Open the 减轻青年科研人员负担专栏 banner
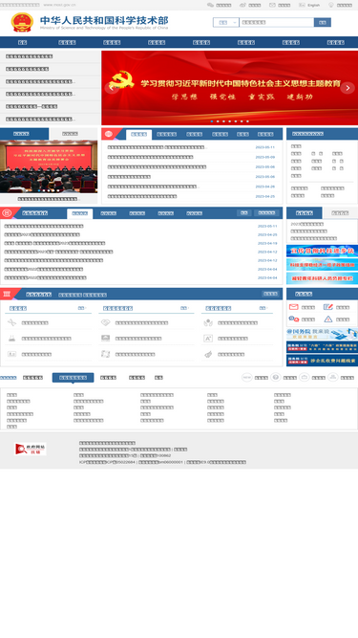This screenshot has width=358, height=638. click(x=323, y=278)
